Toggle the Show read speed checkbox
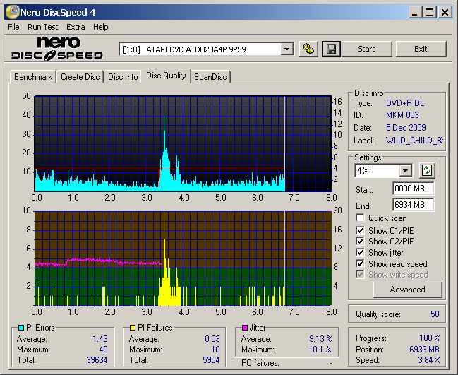 (x=360, y=264)
